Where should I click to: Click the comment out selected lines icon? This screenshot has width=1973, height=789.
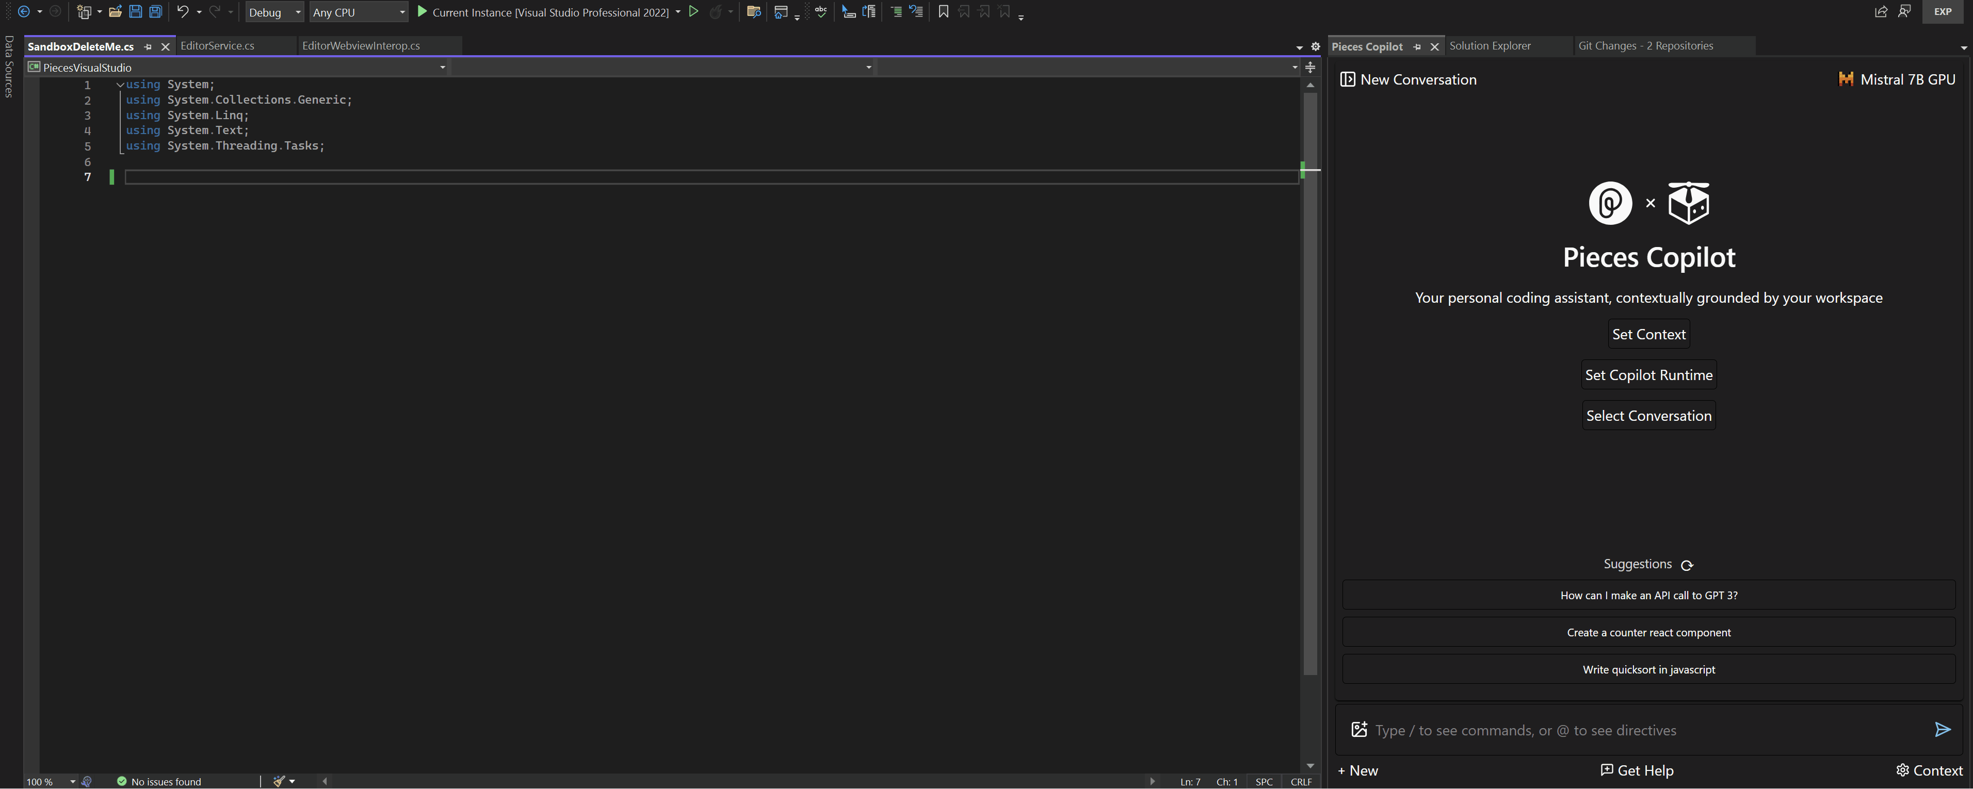coord(896,11)
